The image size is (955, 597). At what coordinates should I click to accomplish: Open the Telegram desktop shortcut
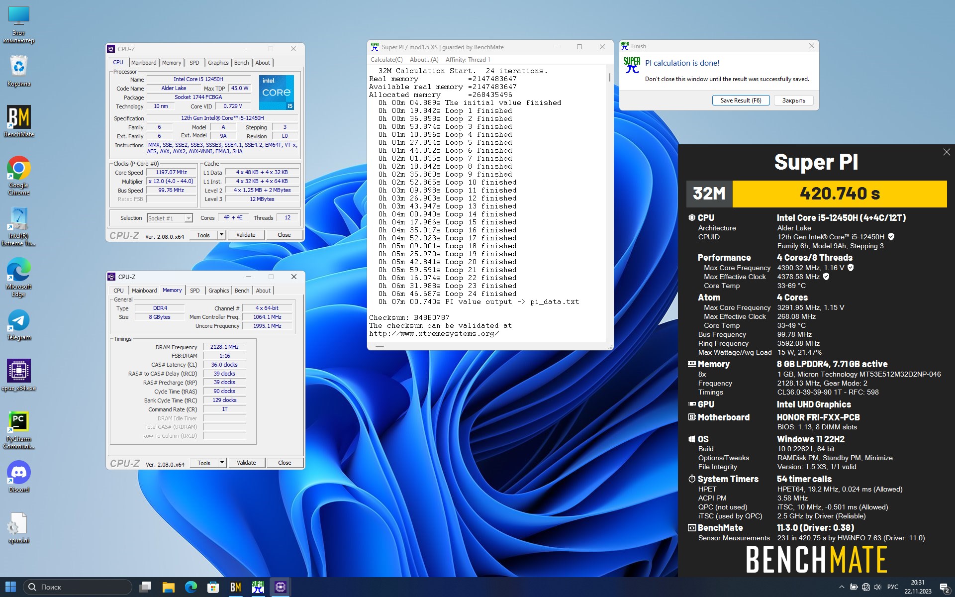point(19,325)
